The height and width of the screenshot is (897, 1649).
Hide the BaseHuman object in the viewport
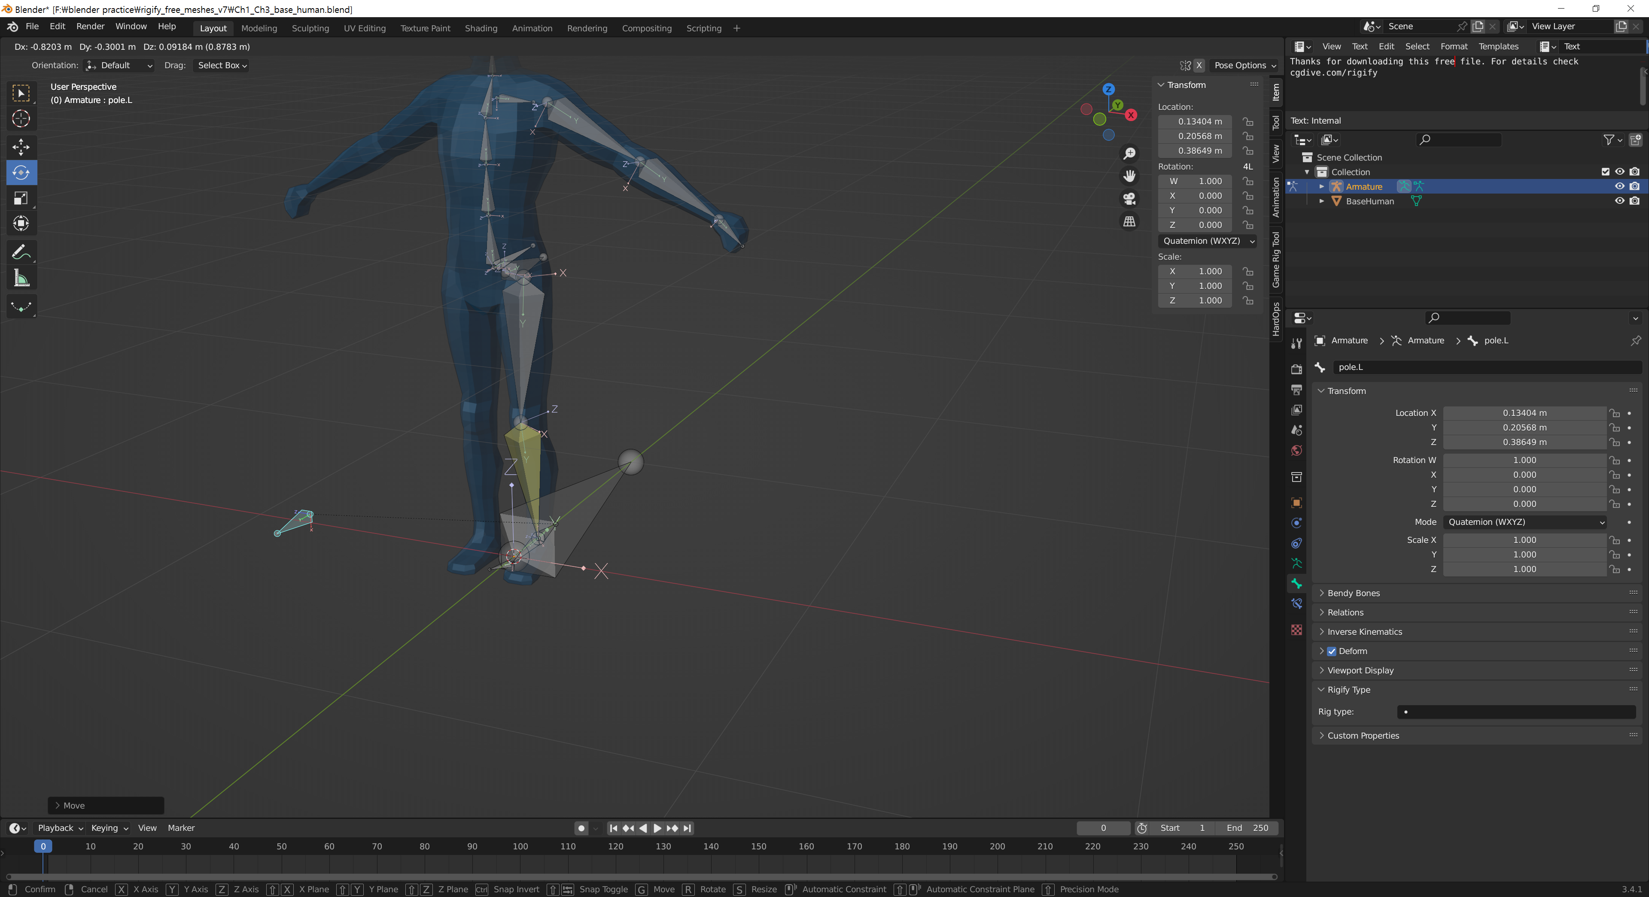1619,201
